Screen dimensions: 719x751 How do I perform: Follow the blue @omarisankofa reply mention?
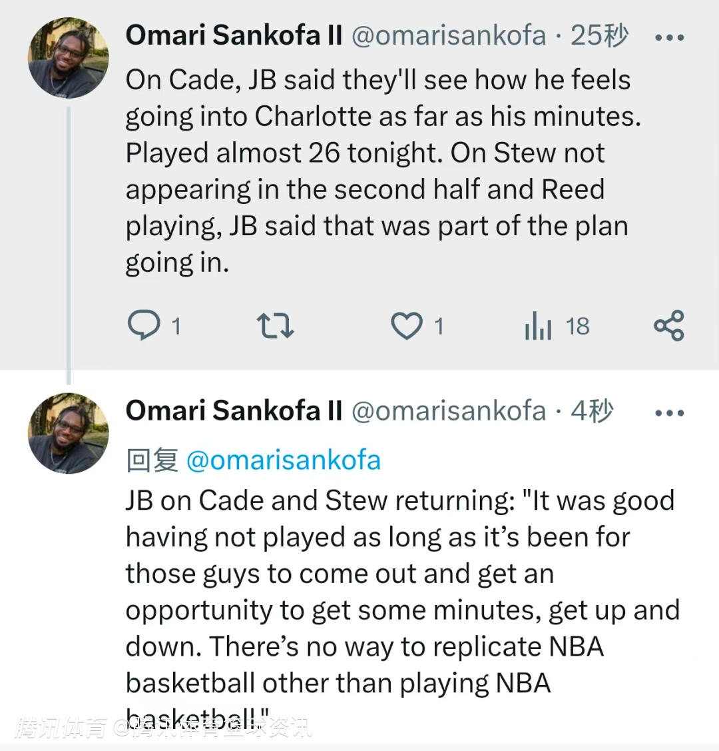[x=284, y=460]
